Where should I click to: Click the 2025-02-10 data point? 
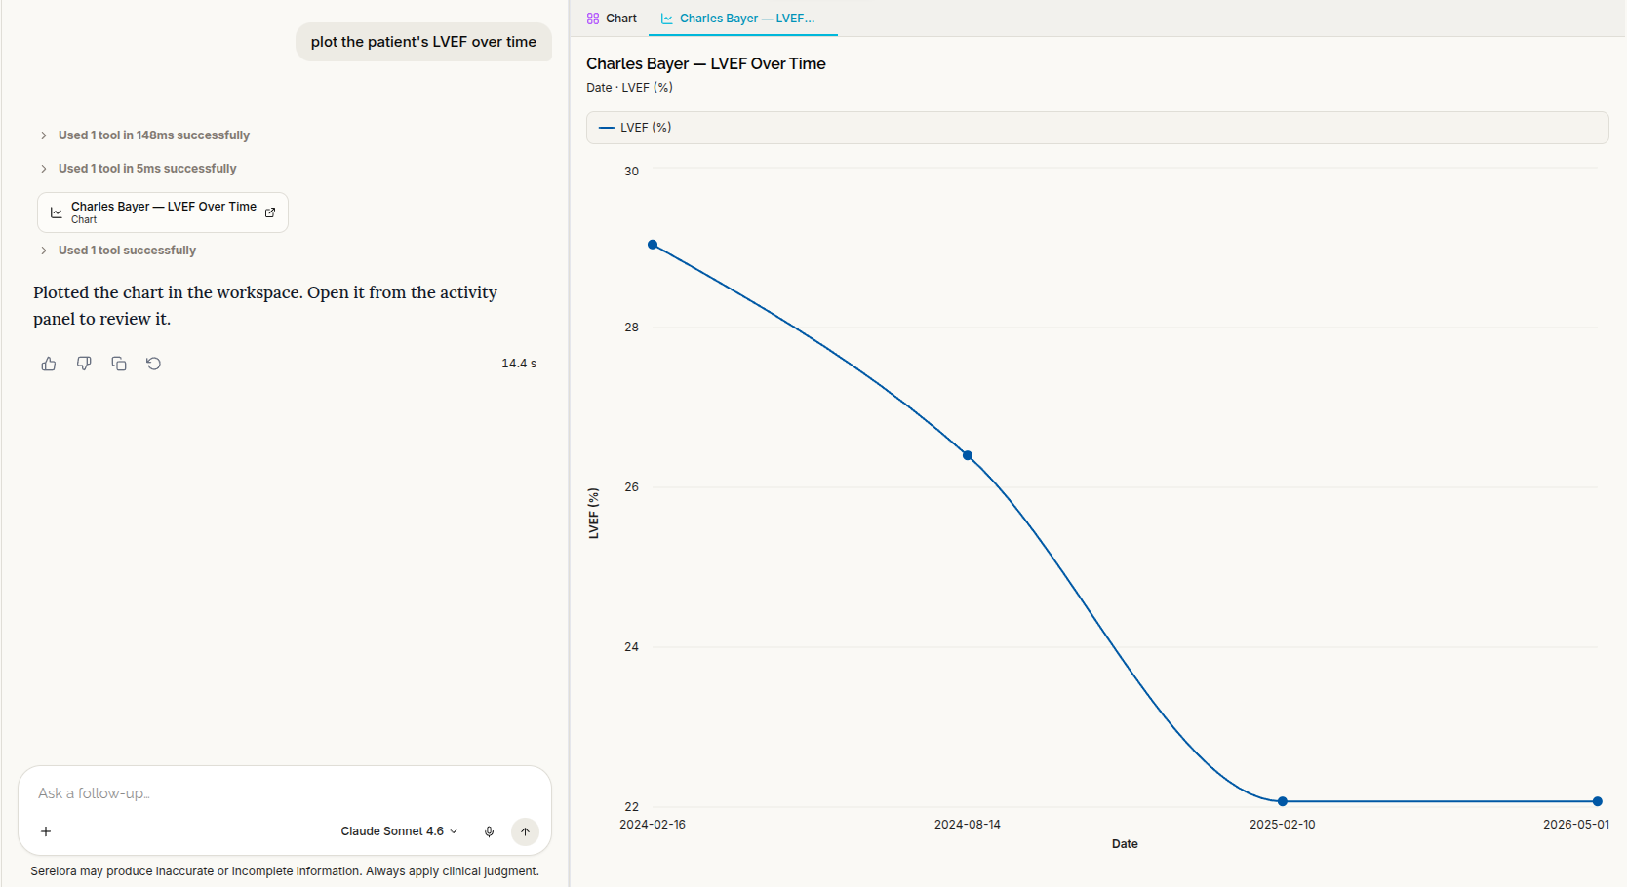tap(1283, 801)
